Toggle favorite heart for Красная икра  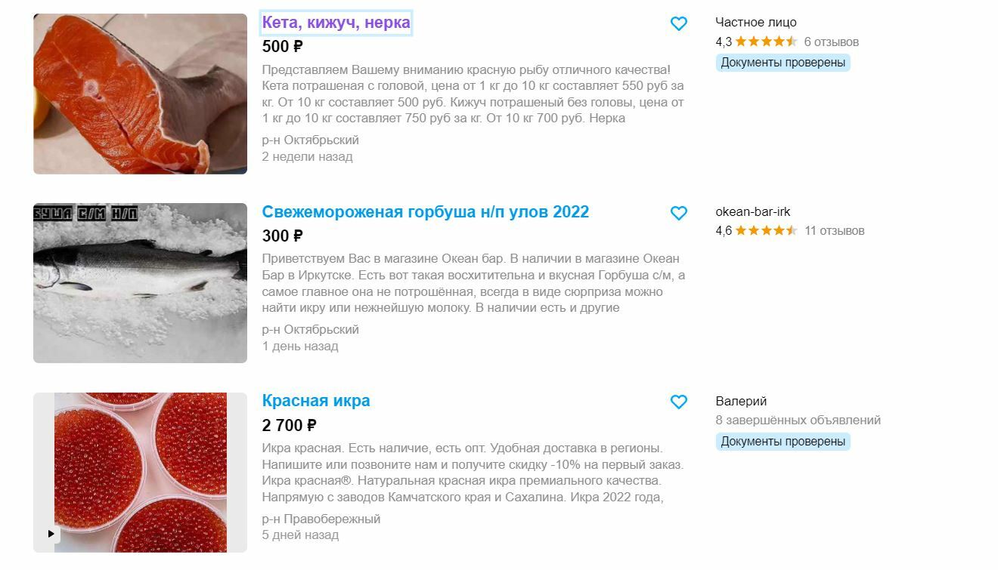point(679,402)
